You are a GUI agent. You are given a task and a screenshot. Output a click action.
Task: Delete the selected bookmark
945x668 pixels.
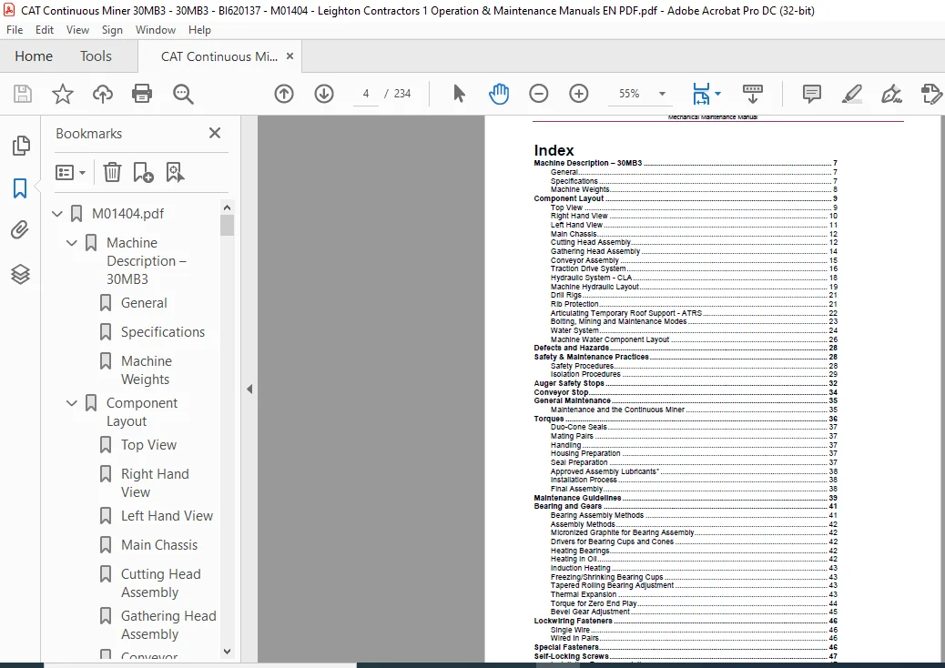112,172
